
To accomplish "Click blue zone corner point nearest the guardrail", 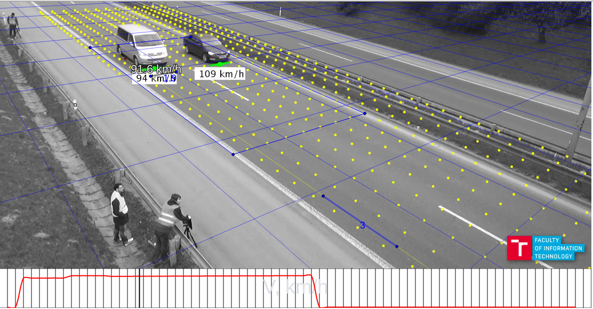I will [365, 113].
